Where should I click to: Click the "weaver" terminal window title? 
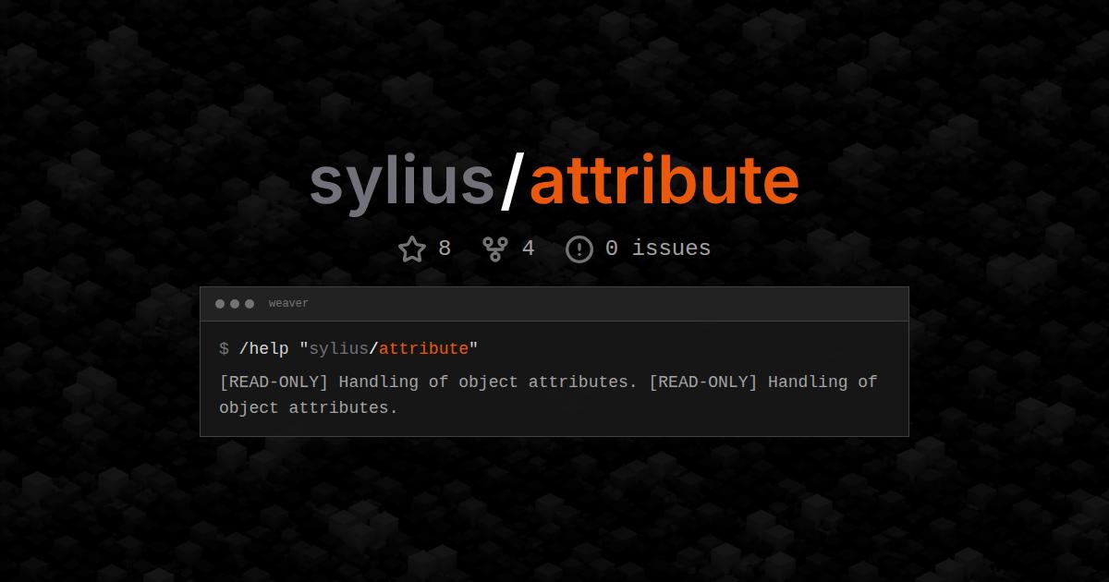pos(288,304)
